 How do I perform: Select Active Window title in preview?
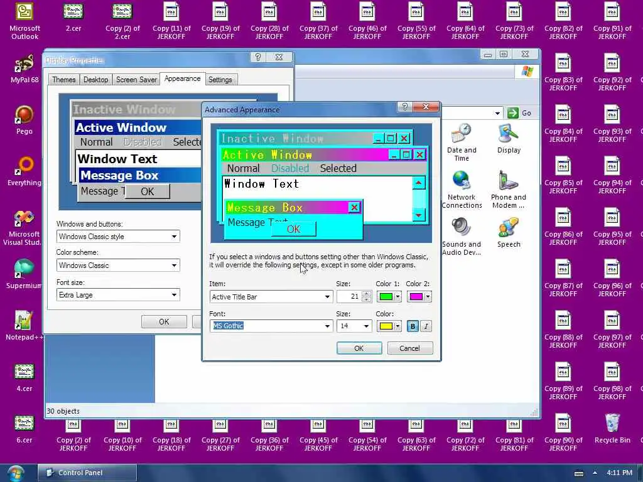[x=267, y=155]
